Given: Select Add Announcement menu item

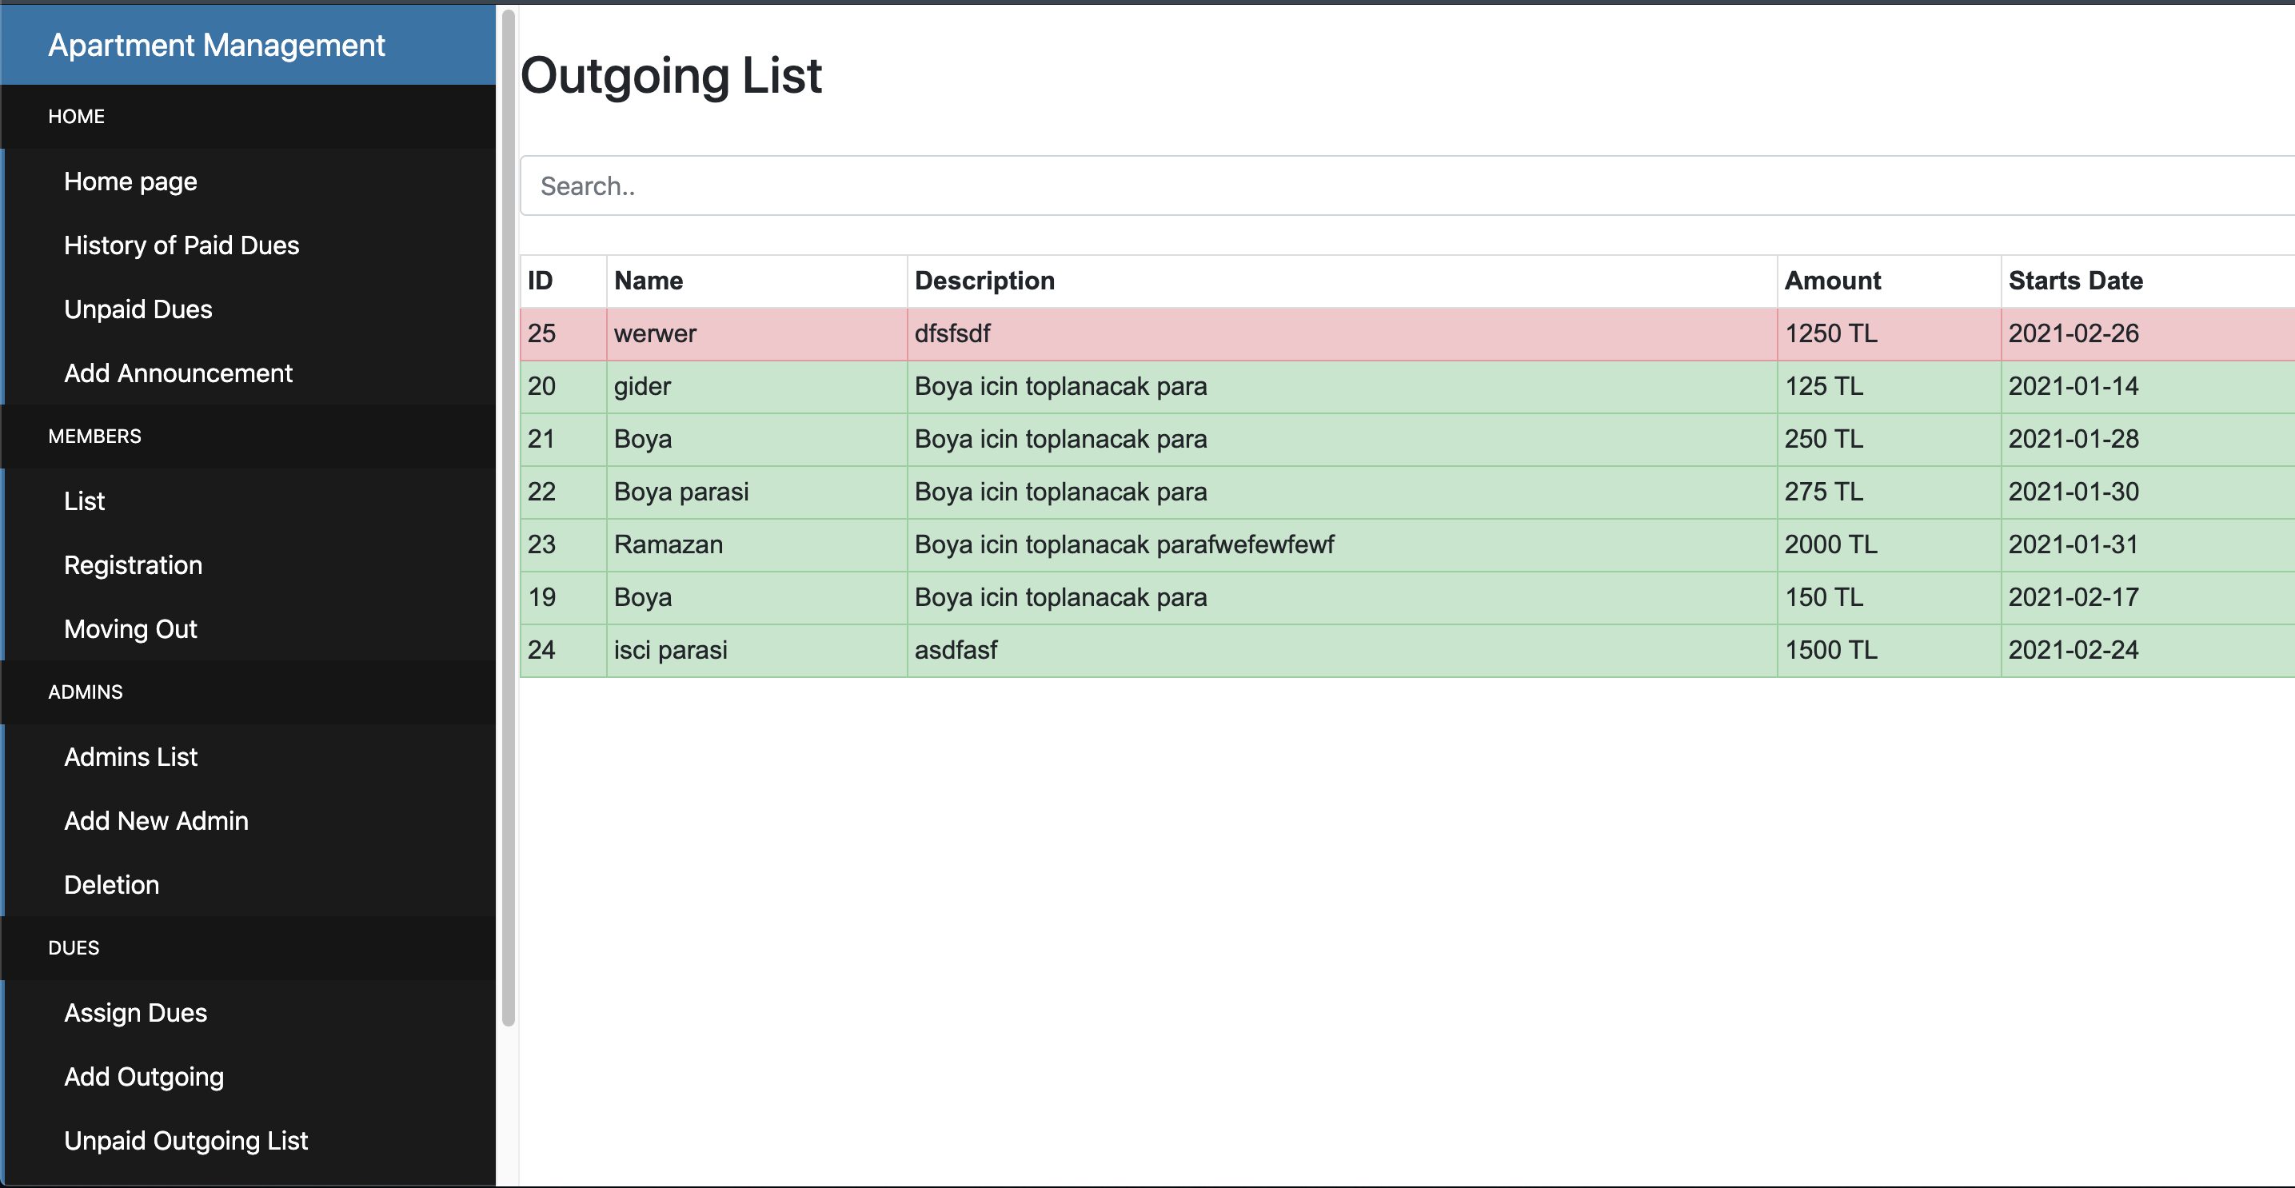Looking at the screenshot, I should 178,373.
